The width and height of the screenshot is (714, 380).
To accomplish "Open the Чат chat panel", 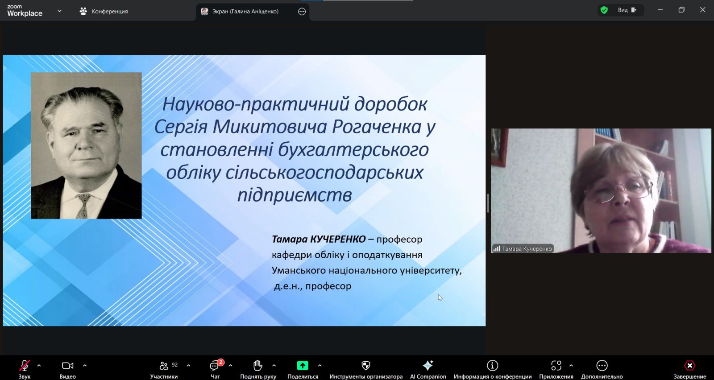I will (x=215, y=366).
